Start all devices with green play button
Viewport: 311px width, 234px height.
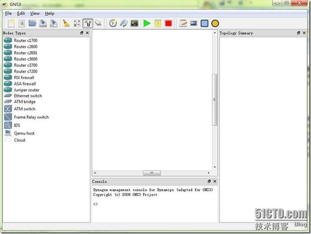(x=147, y=23)
